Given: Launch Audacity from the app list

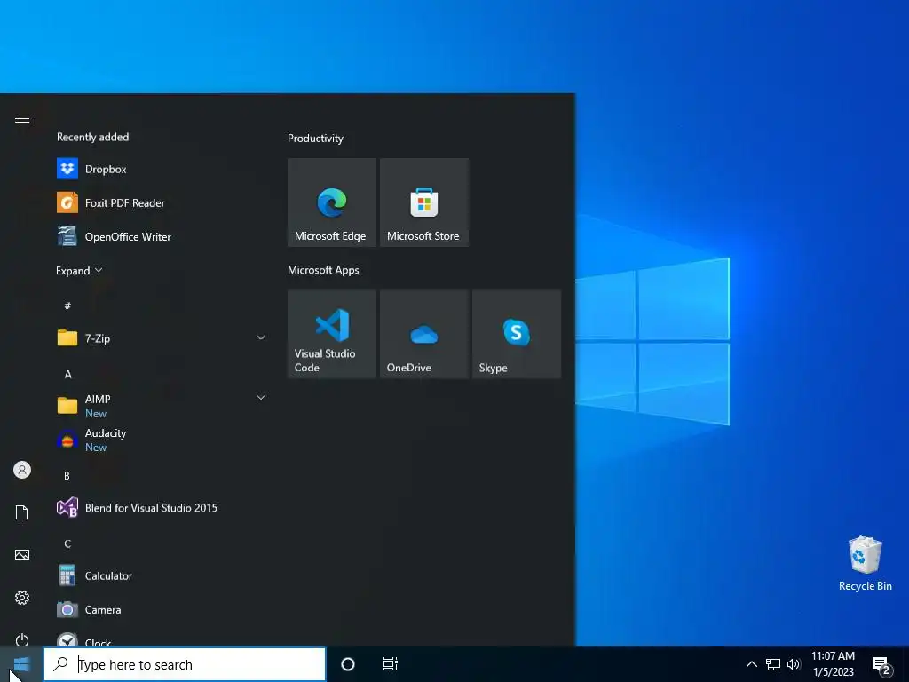Looking at the screenshot, I should click(x=160, y=440).
